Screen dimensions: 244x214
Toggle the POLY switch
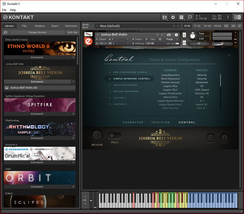click(115, 136)
